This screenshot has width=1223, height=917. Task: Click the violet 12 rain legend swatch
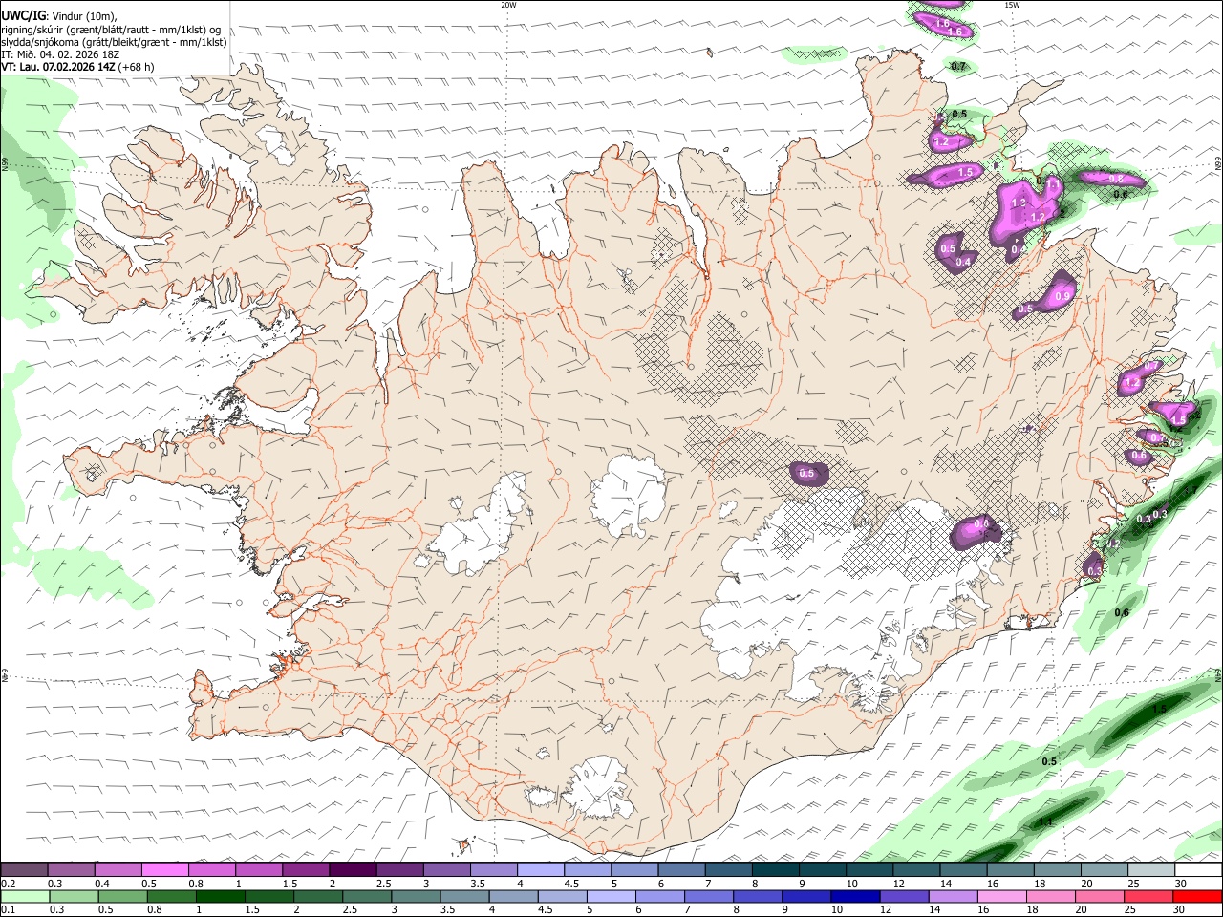904,896
